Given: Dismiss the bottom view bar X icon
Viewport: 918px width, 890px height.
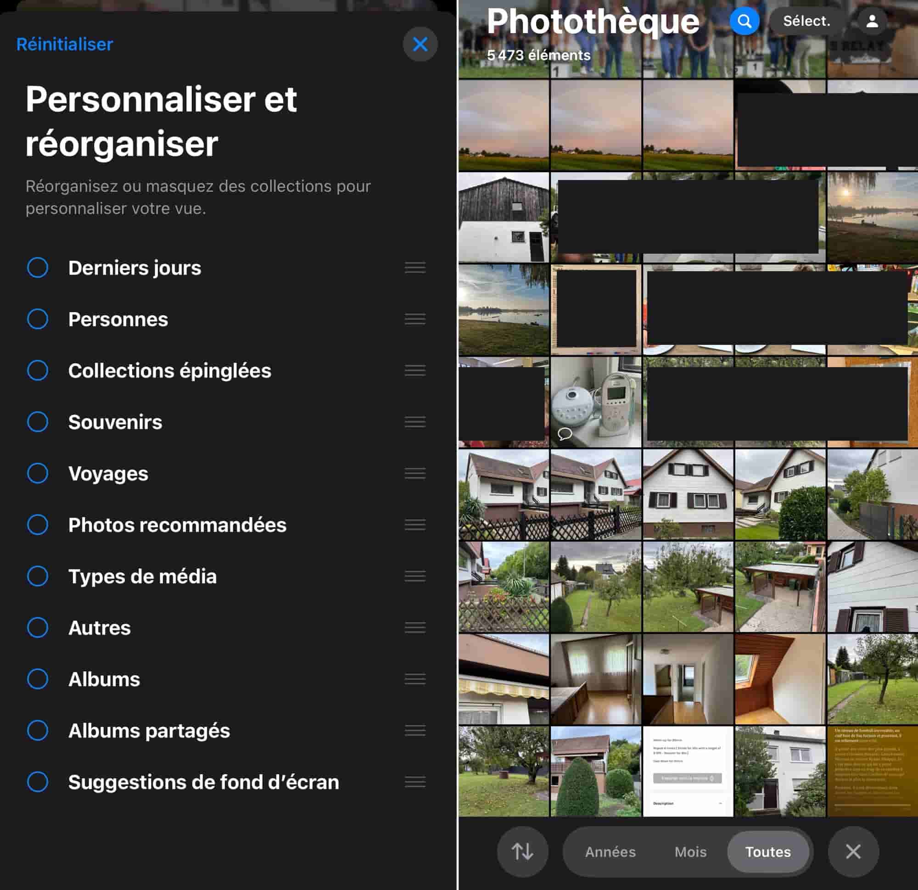Looking at the screenshot, I should pos(853,851).
